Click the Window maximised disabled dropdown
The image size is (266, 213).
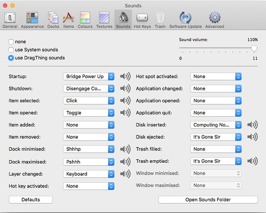point(216,185)
